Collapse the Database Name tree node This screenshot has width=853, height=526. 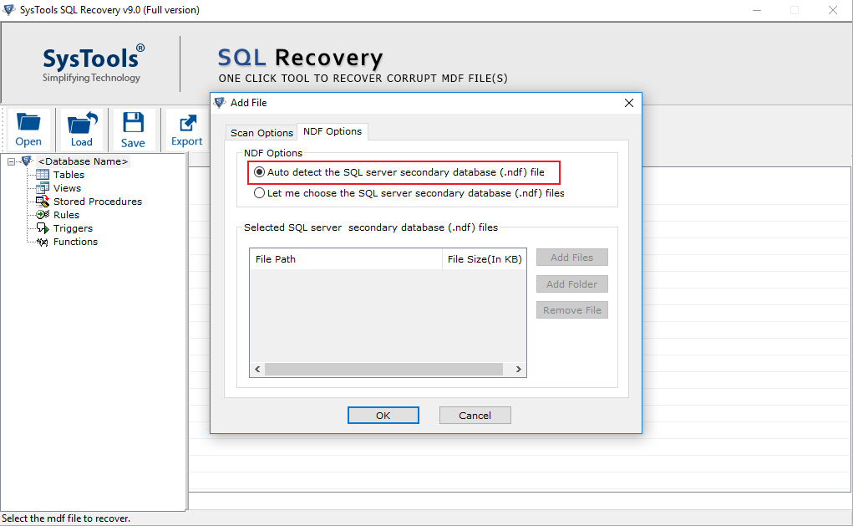(11, 161)
